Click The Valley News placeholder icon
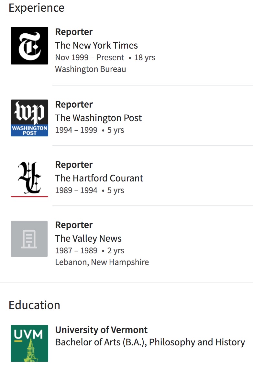The width and height of the screenshot is (253, 370). pos(29,239)
